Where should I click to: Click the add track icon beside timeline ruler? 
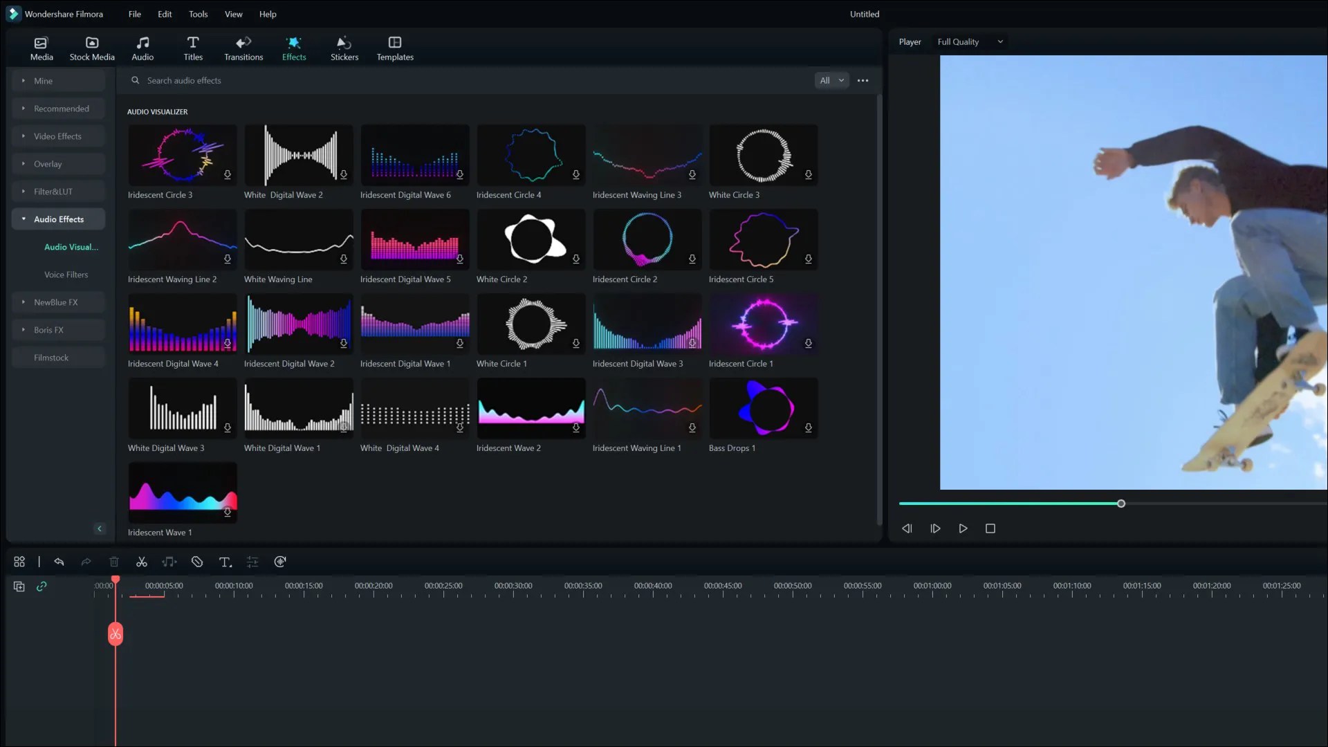coord(19,587)
